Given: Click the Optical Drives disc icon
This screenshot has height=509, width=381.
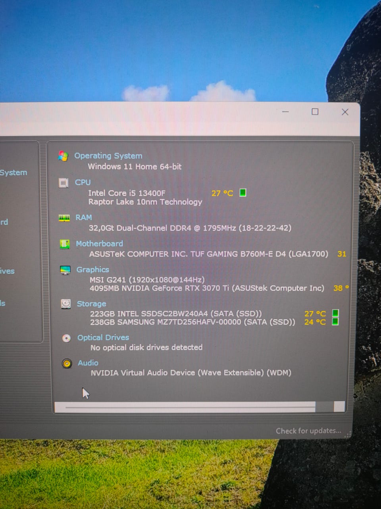Looking at the screenshot, I should pos(66,338).
